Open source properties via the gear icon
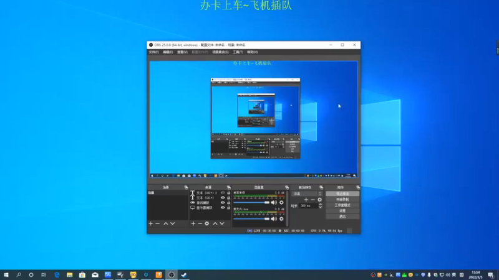 (x=207, y=223)
